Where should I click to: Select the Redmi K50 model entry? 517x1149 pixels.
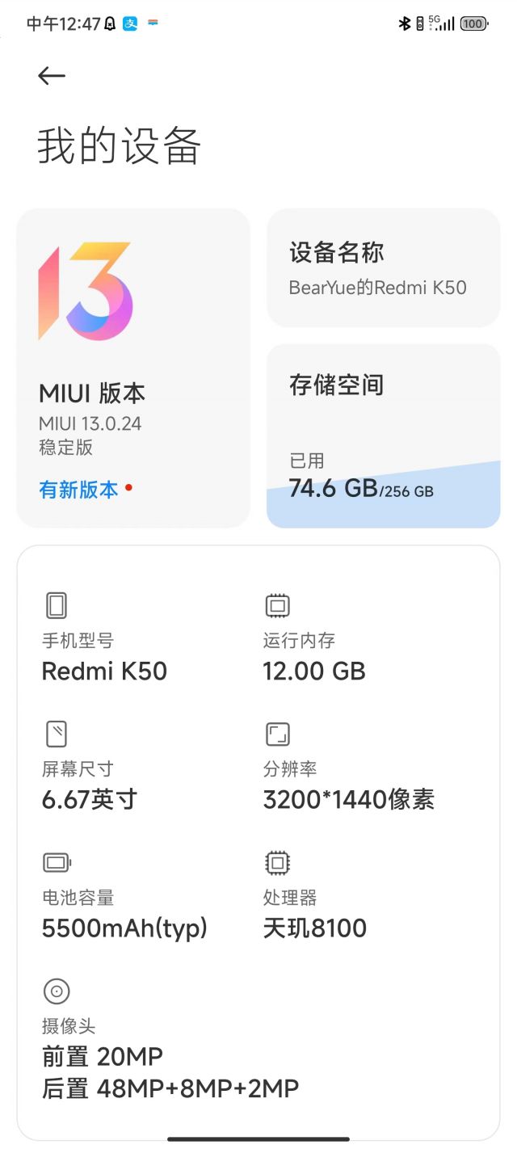[104, 671]
